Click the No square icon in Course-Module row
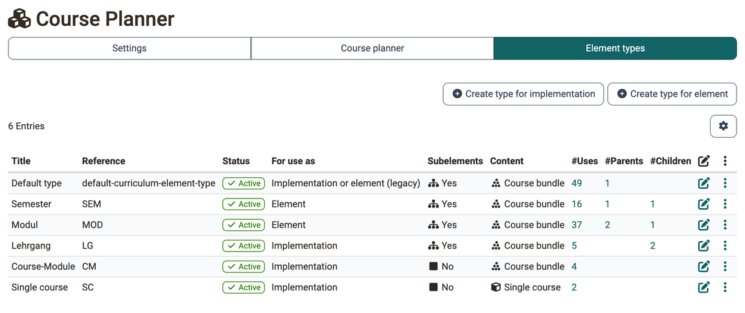 [433, 266]
